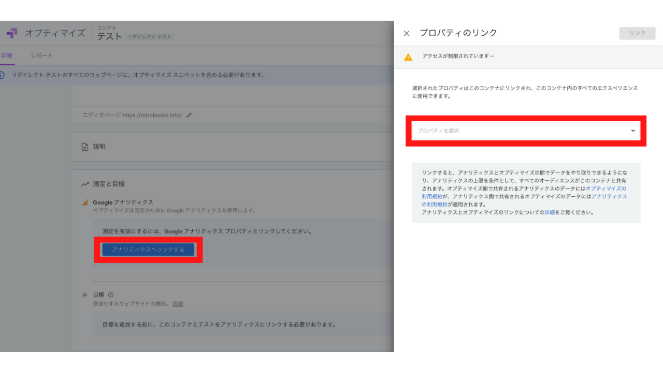Click the Optimize logo icon

(11, 33)
